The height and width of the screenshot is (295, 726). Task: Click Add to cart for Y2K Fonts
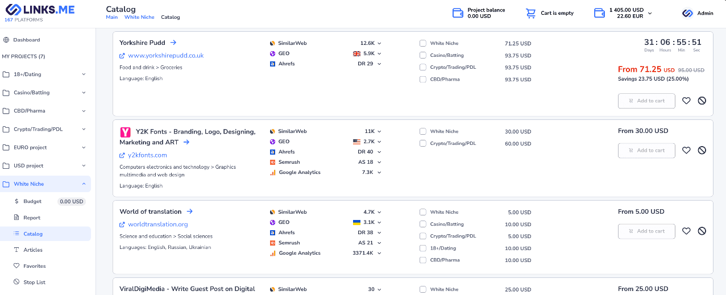pyautogui.click(x=646, y=151)
